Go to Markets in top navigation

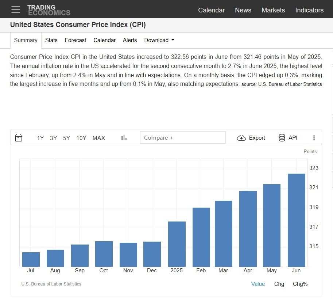[x=273, y=10]
